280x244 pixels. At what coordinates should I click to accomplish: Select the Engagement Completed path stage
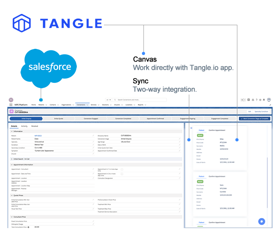220,119
